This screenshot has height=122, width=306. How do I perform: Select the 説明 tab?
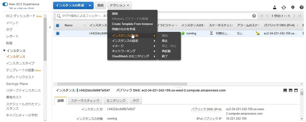(x=61, y=101)
